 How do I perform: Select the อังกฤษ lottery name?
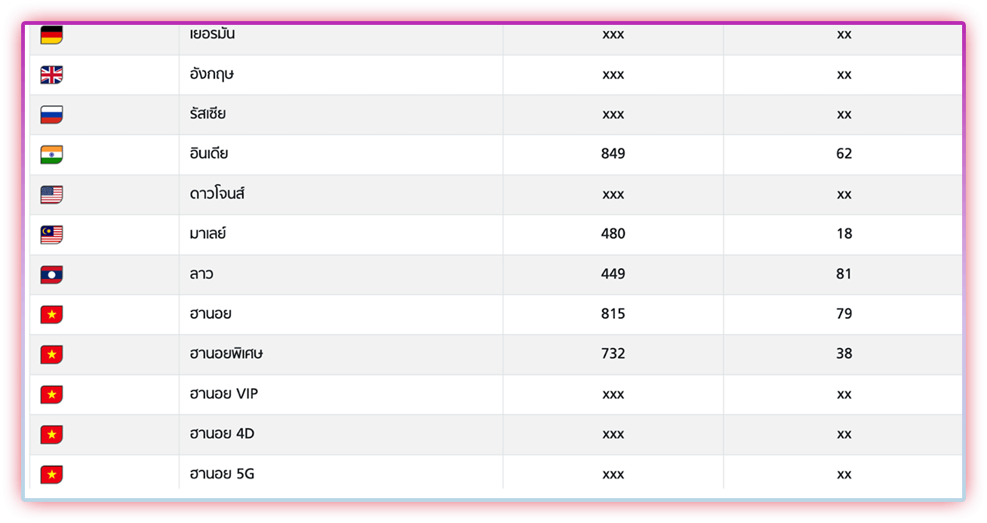point(212,74)
